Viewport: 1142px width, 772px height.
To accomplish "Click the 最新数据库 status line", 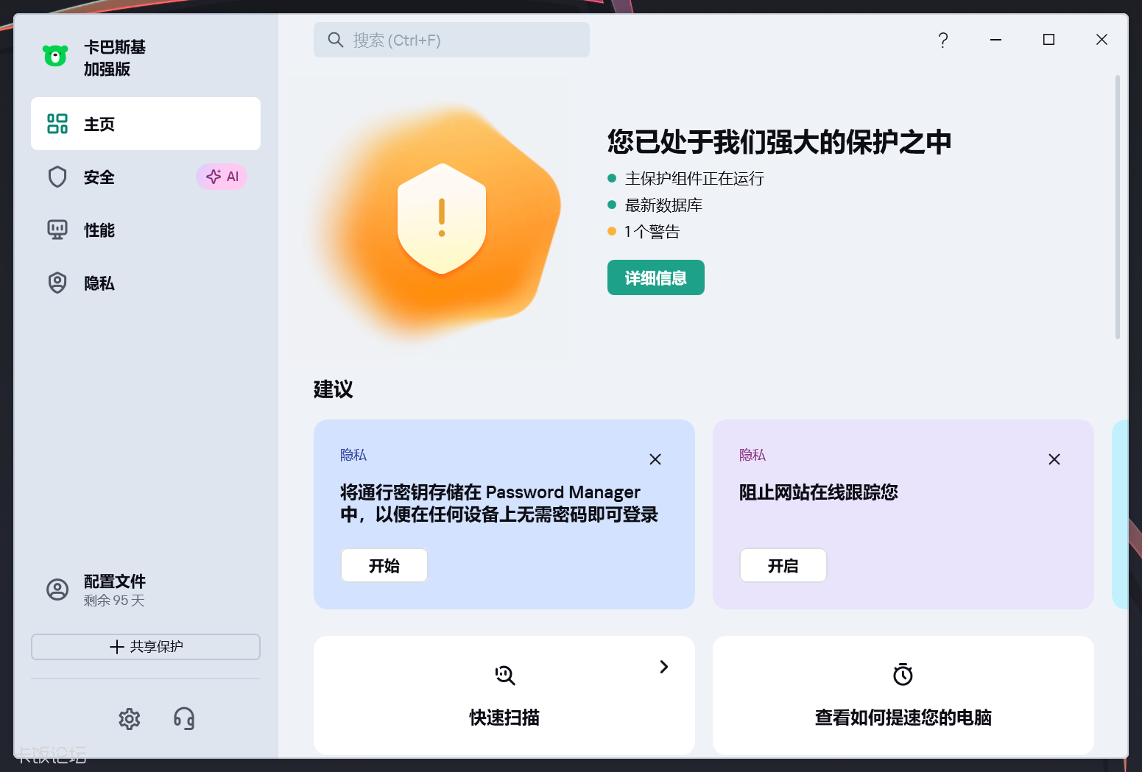I will (x=663, y=205).
